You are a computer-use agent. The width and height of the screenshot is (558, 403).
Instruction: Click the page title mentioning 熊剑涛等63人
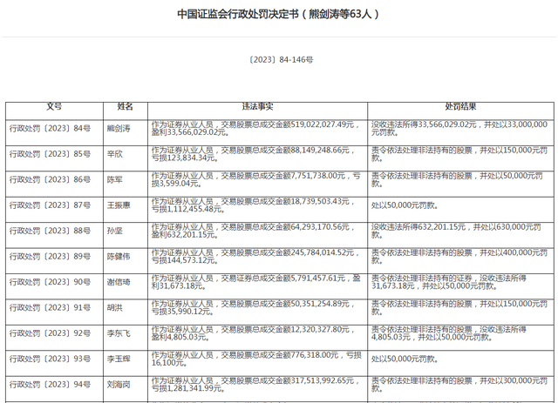point(279,14)
